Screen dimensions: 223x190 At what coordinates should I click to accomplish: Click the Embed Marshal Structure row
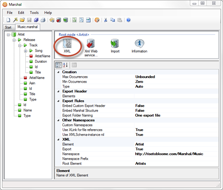click(140, 111)
